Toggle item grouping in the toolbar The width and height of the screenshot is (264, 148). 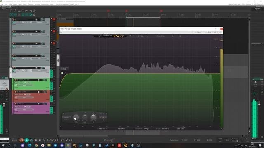pyautogui.click(x=15, y=15)
